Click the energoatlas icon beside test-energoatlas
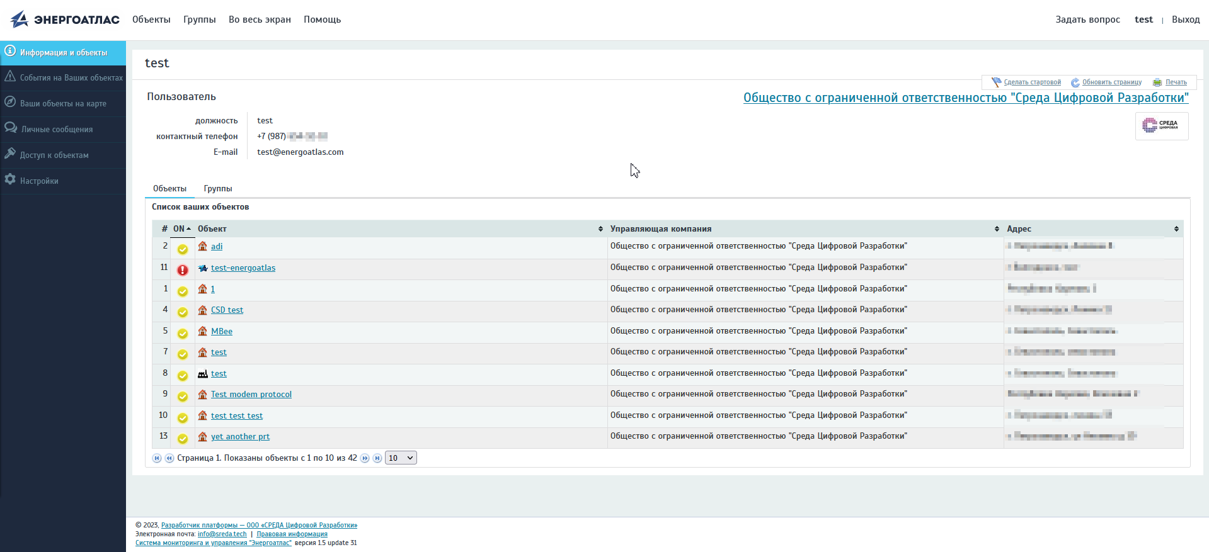This screenshot has height=552, width=1209. point(202,268)
